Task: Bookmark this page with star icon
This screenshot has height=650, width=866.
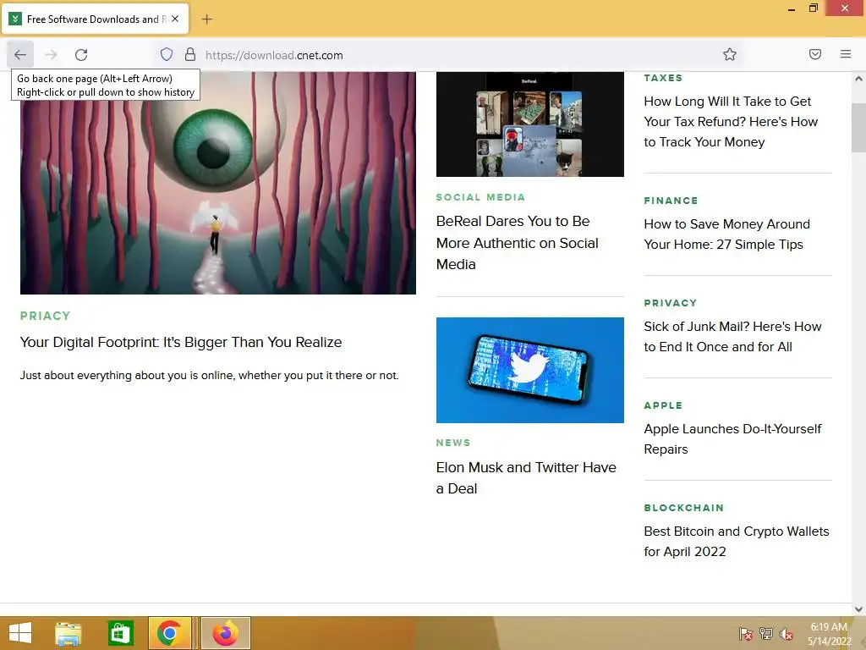Action: (x=730, y=54)
